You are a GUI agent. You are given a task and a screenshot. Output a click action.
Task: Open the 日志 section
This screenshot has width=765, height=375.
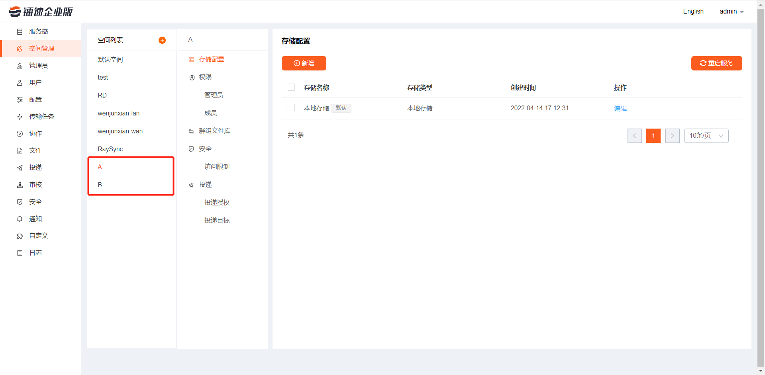[x=35, y=252]
